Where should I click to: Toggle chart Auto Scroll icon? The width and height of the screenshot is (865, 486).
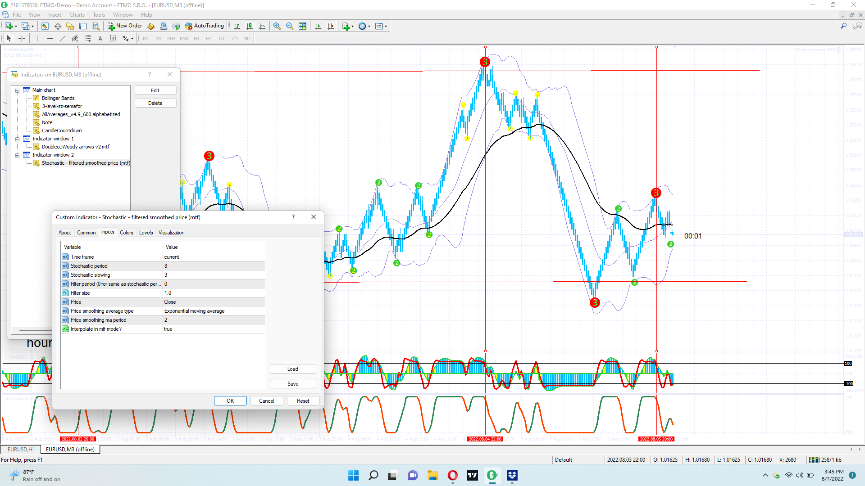pos(318,26)
